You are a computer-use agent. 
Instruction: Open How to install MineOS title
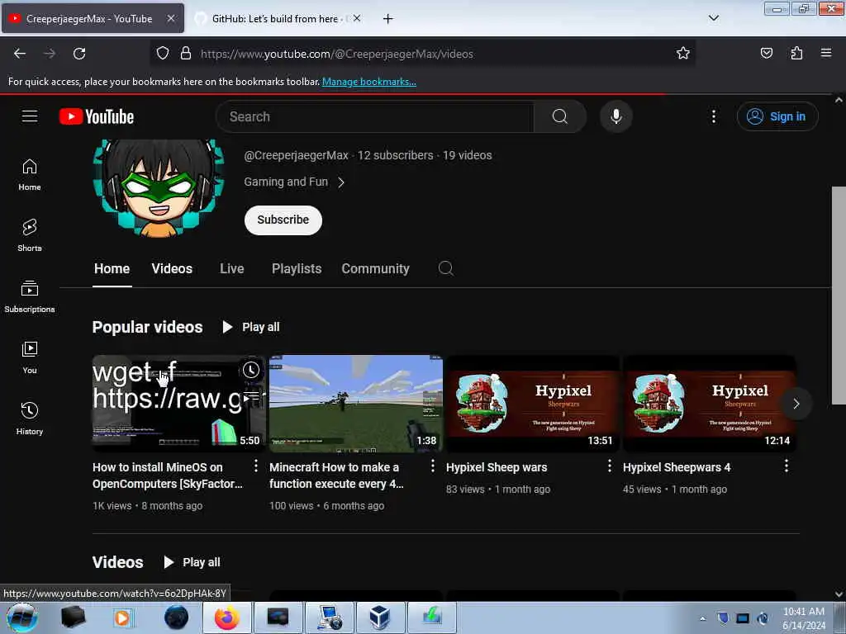[x=168, y=475]
